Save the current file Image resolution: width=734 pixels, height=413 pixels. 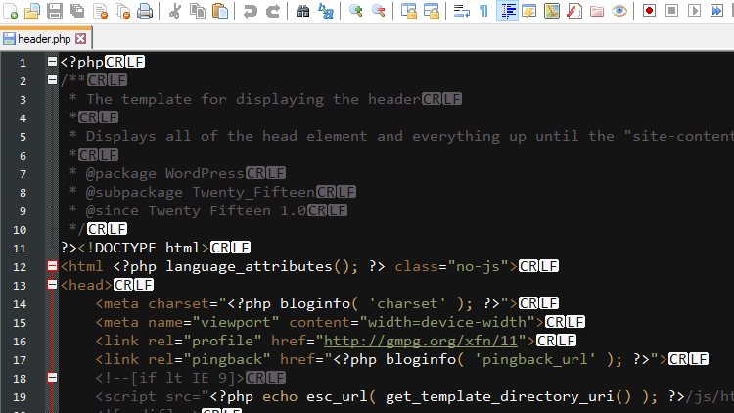pos(55,11)
